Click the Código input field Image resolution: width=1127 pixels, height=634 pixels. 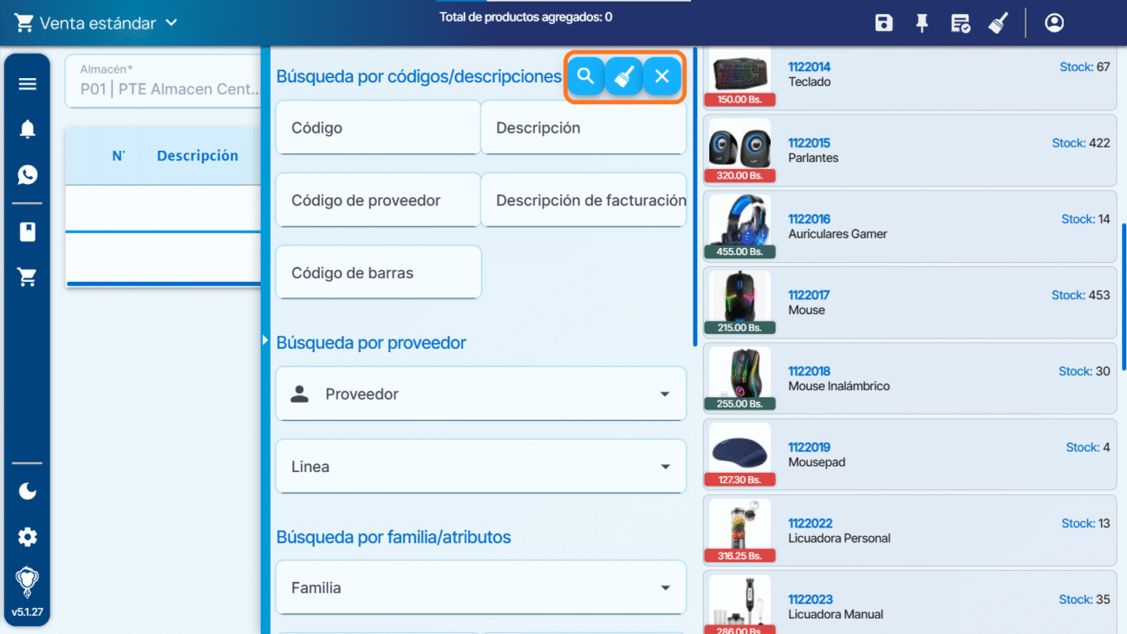(378, 128)
